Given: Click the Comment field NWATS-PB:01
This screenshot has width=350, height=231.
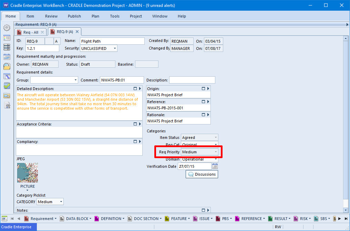Looking at the screenshot, I should tap(122, 80).
